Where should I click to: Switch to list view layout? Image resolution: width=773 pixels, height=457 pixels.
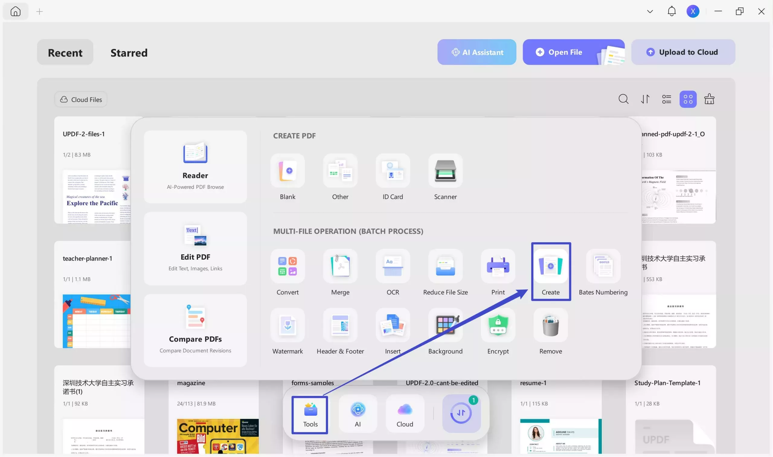(x=666, y=99)
